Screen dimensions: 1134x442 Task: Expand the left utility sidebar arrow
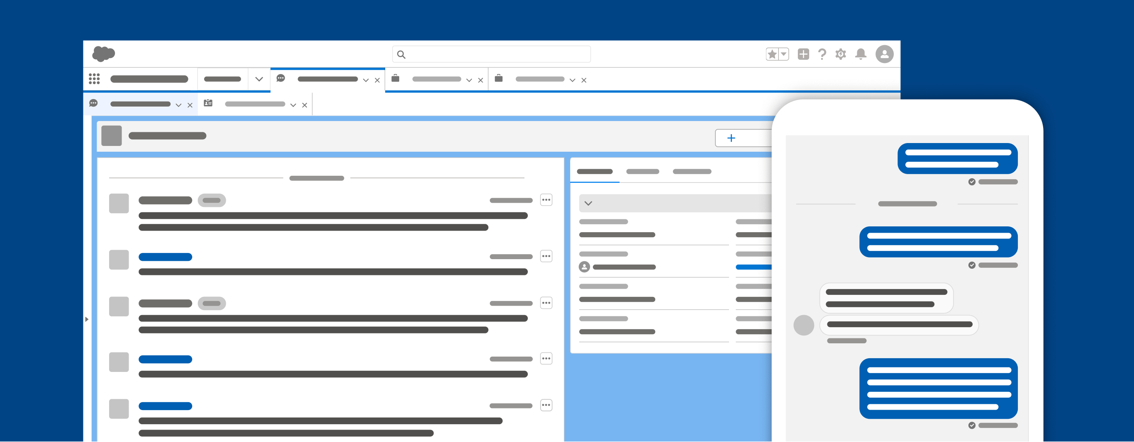click(x=87, y=319)
